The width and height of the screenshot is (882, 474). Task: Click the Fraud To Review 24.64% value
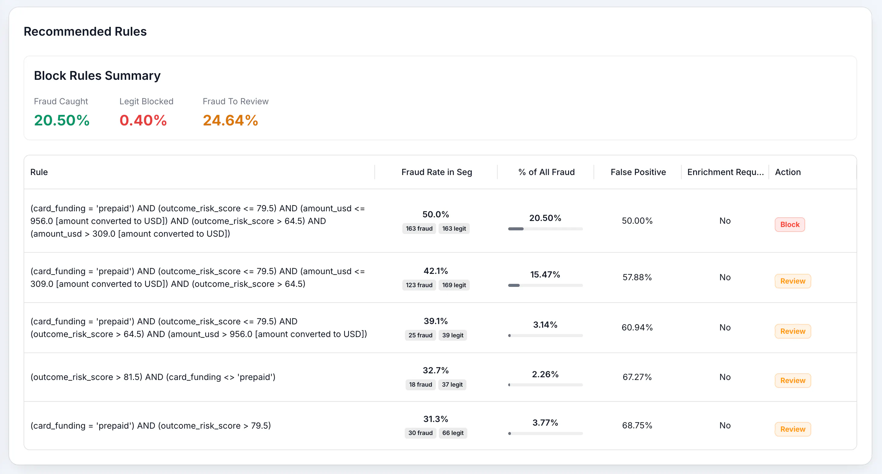[x=230, y=120]
